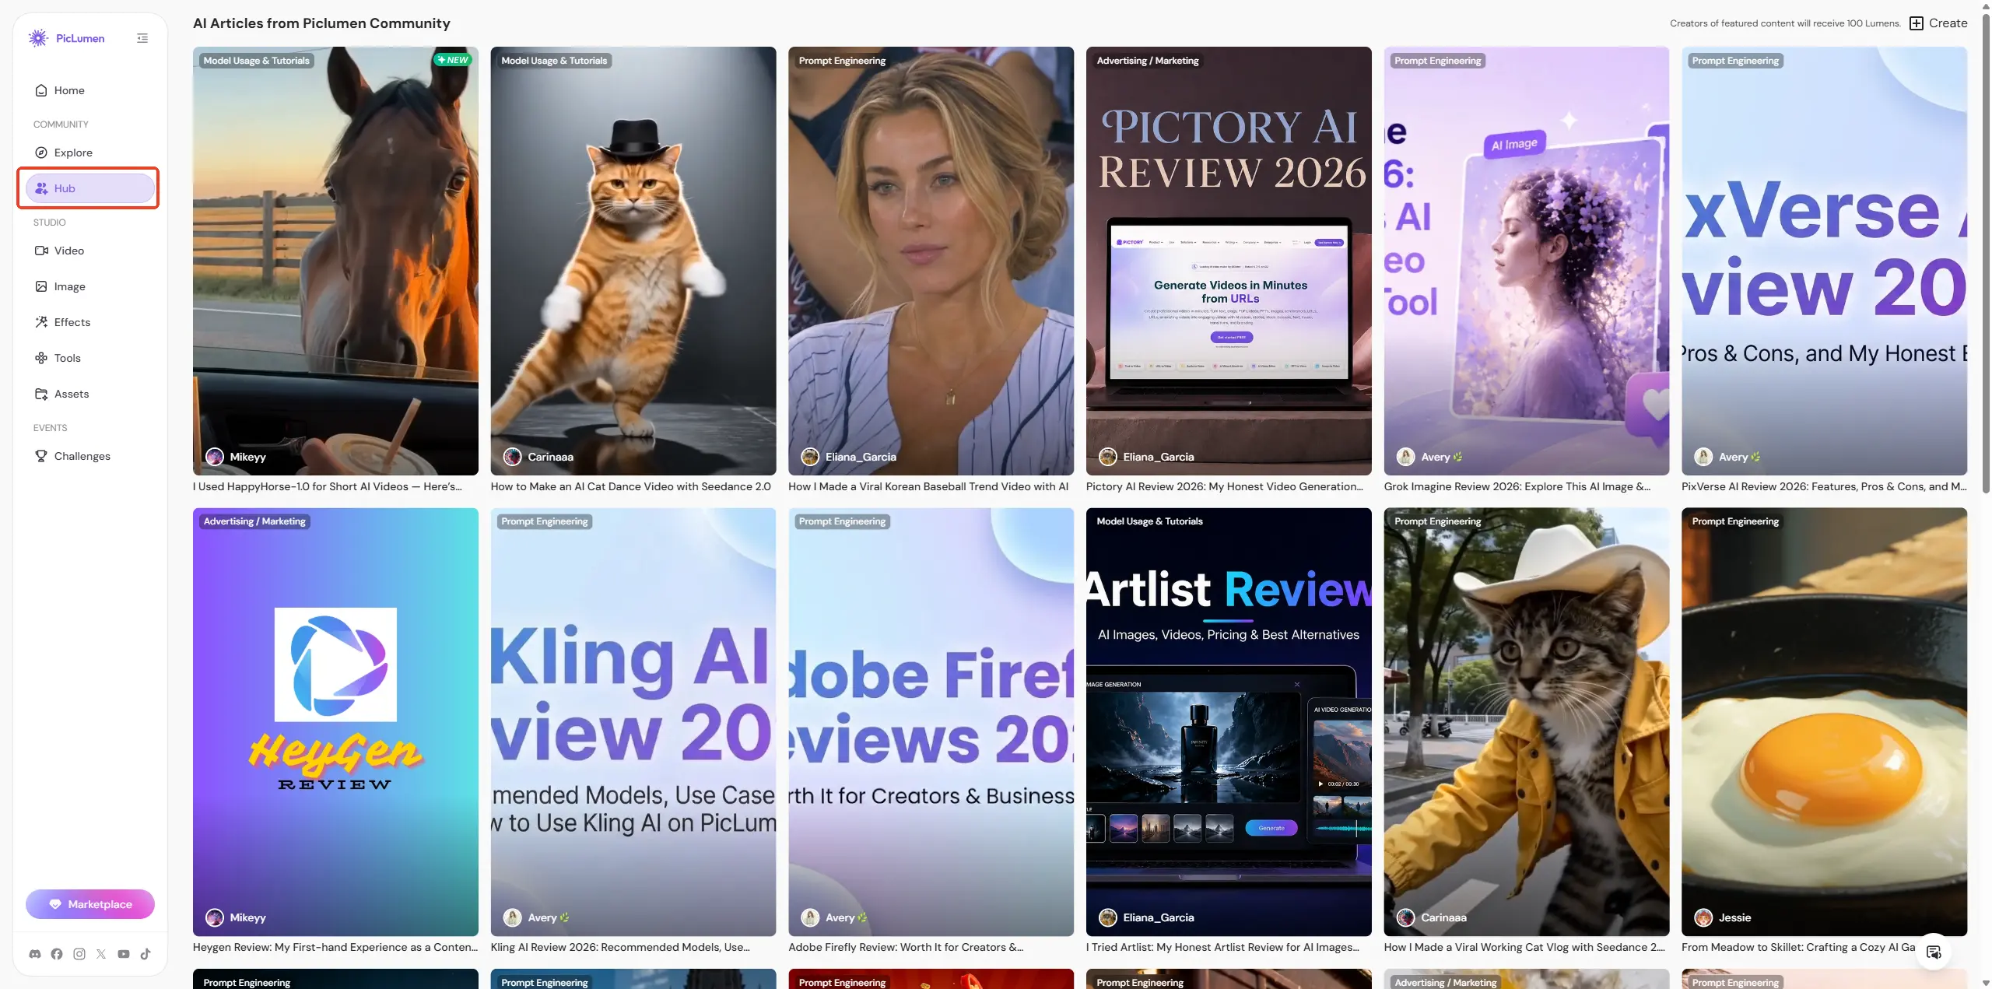Viewport: 1992px width, 989px height.
Task: Click Mikeyy's avatar on the HappyHorse card
Action: pyautogui.click(x=215, y=457)
